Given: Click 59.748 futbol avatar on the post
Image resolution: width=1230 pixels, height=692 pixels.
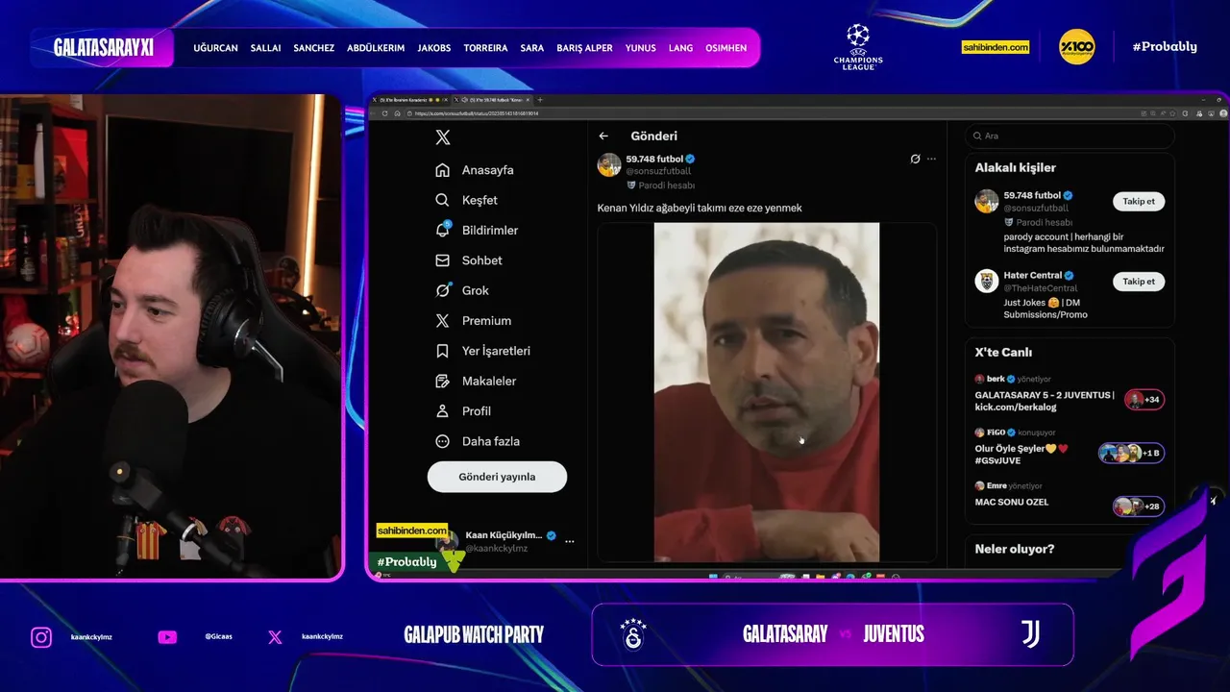Looking at the screenshot, I should tap(609, 164).
